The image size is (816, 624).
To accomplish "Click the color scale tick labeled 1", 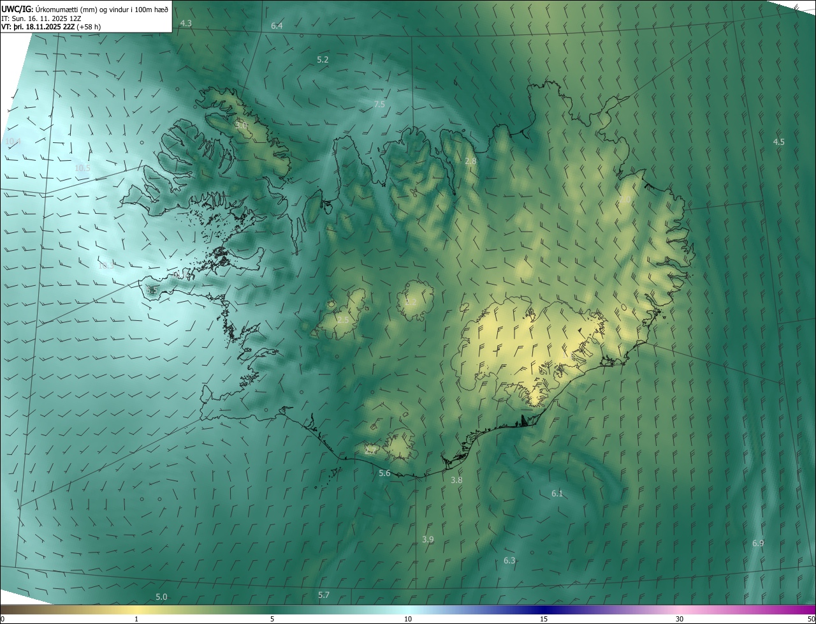I will (136, 619).
